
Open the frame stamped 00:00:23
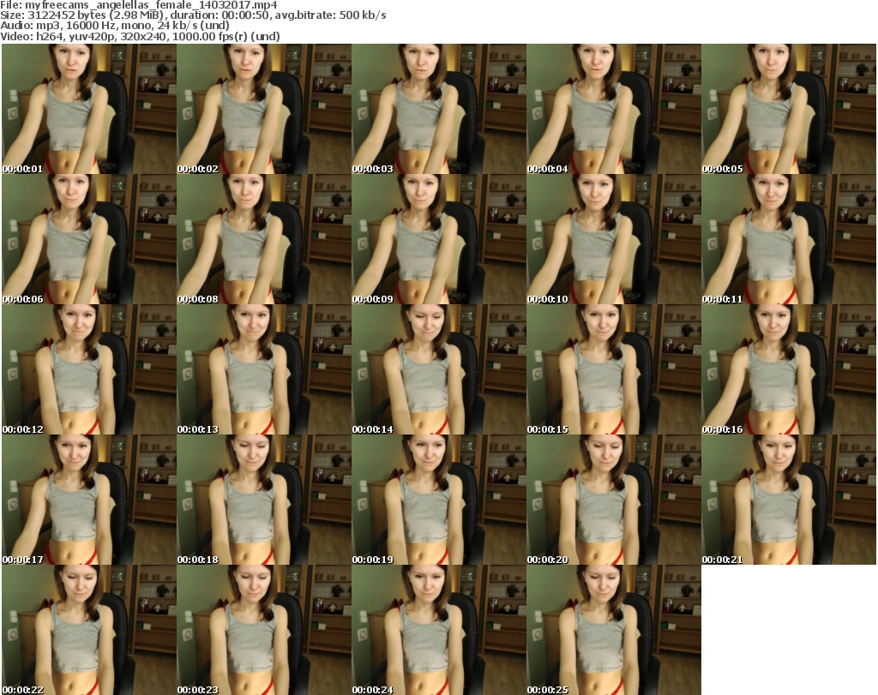[264, 630]
